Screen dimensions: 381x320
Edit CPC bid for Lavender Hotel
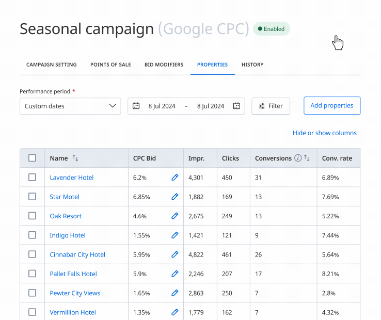174,178
